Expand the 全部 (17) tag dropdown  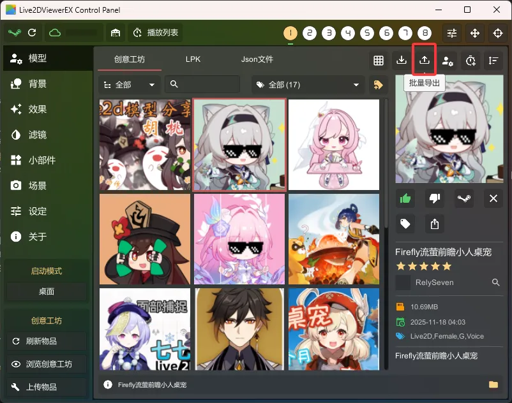click(308, 85)
